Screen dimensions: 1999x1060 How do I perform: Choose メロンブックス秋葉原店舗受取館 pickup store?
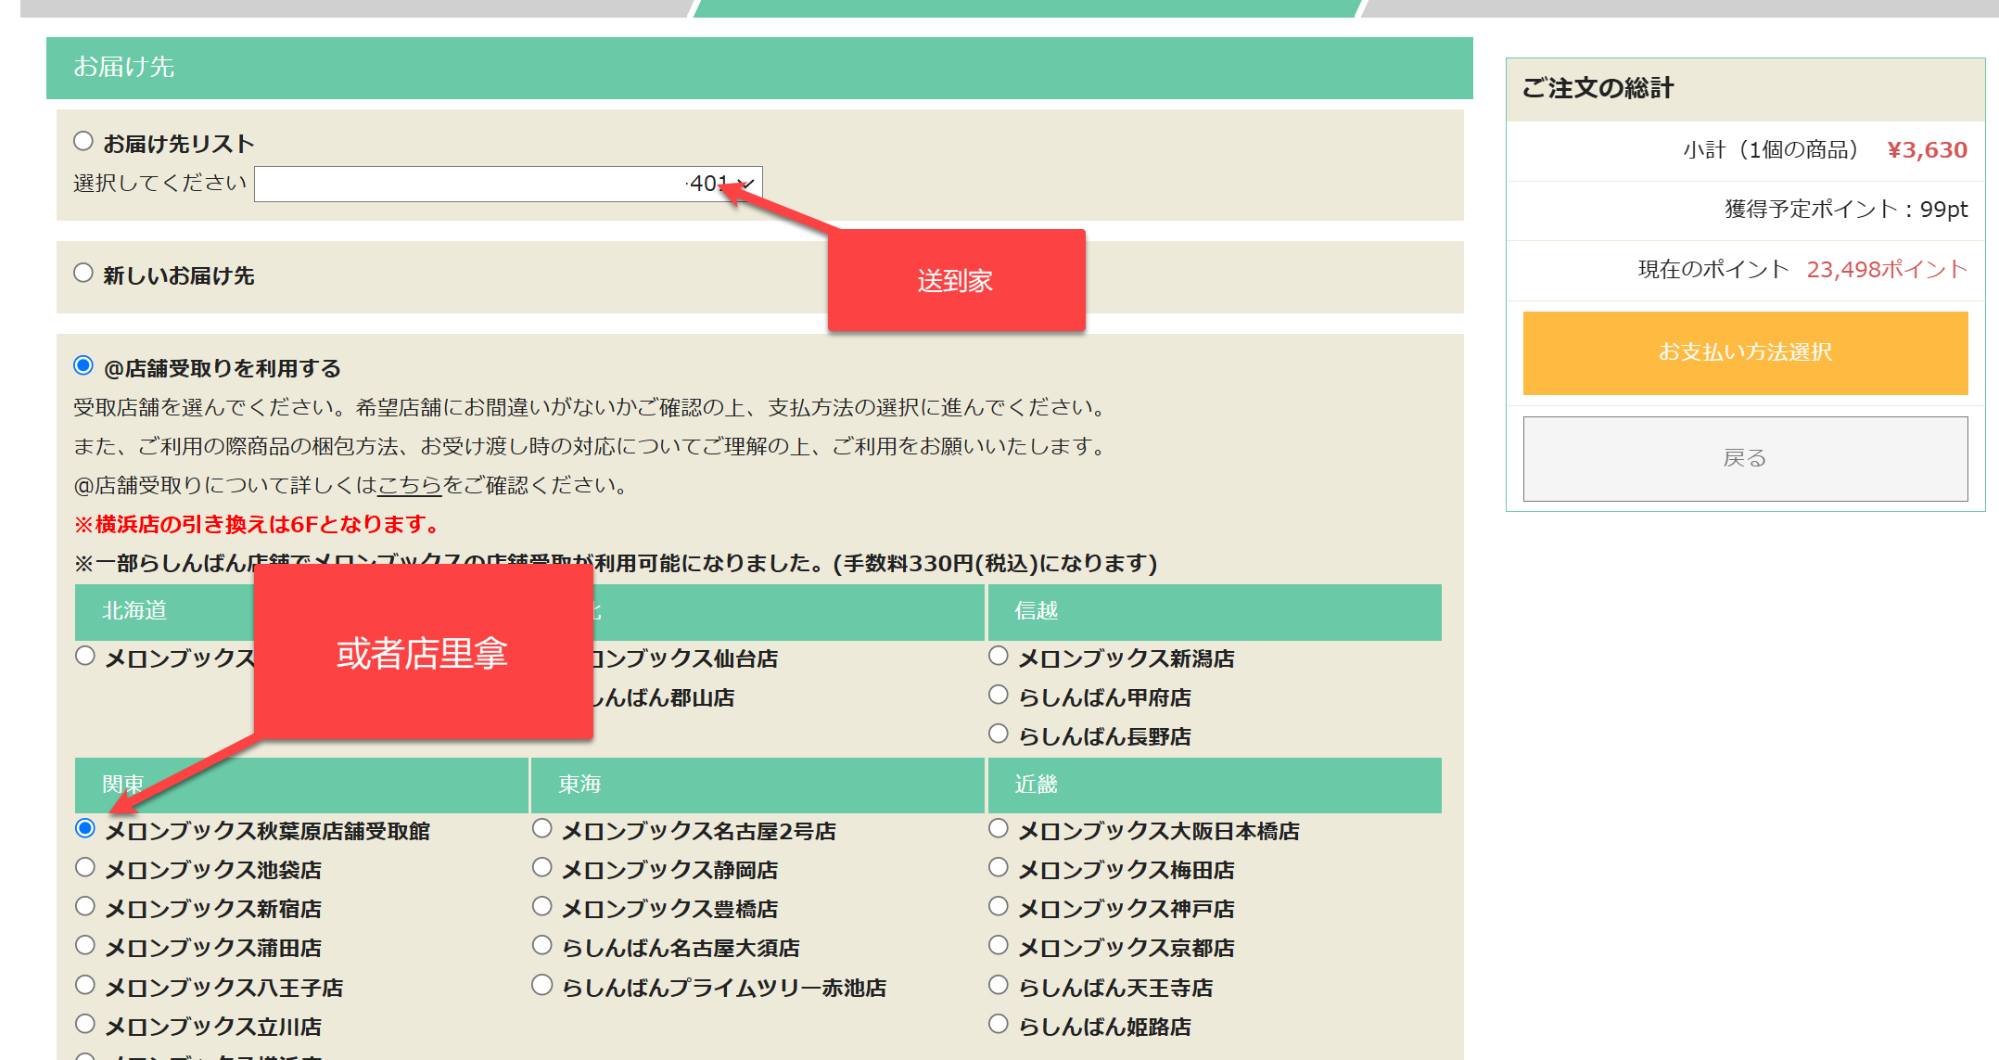[x=85, y=829]
